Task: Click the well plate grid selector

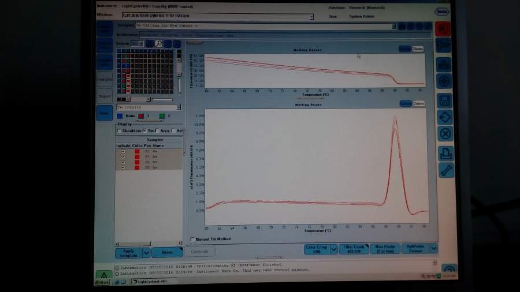Action: pyautogui.click(x=145, y=71)
